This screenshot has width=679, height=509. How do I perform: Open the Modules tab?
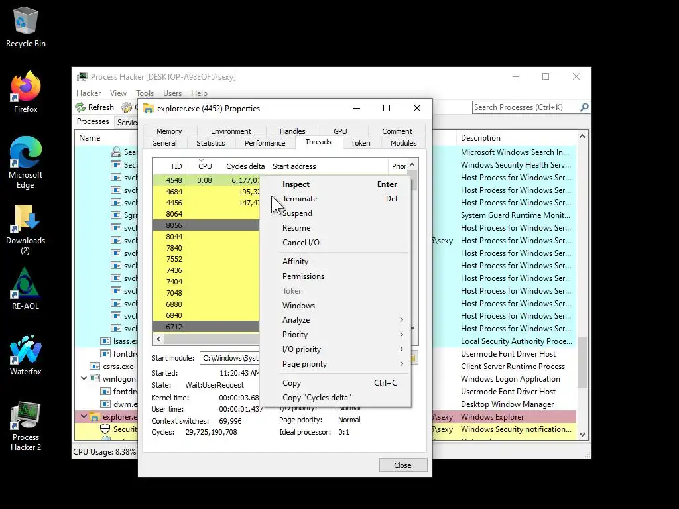[x=404, y=143]
